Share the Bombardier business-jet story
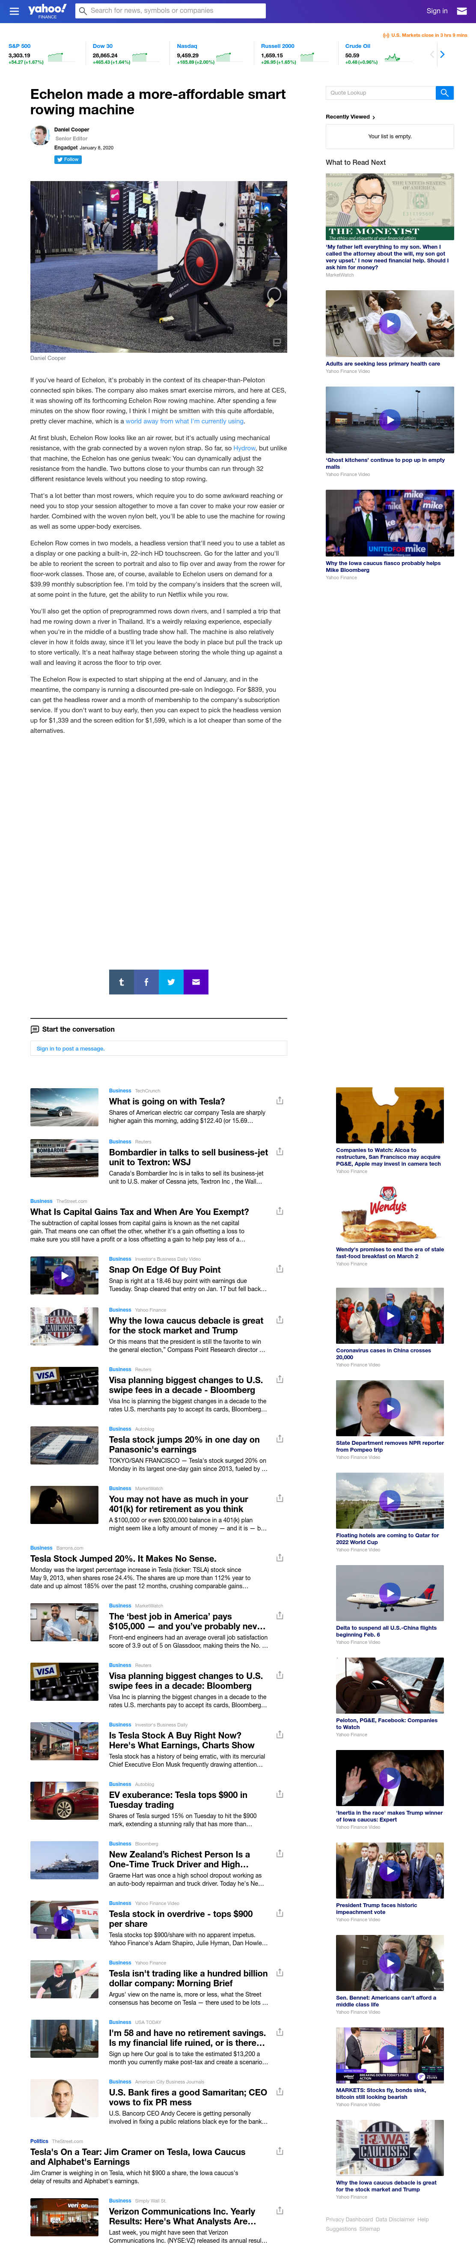This screenshot has width=476, height=2268. (280, 1152)
